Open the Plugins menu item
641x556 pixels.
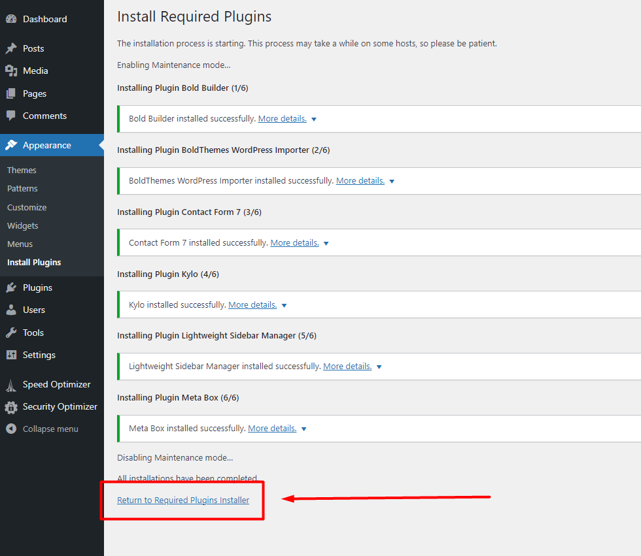click(52, 287)
